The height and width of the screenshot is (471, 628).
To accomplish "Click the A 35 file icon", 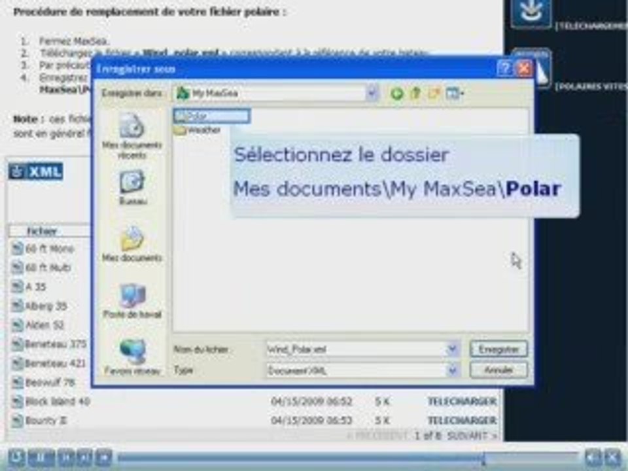I will [18, 287].
